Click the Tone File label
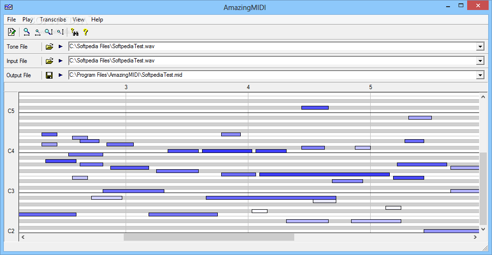 click(x=17, y=47)
